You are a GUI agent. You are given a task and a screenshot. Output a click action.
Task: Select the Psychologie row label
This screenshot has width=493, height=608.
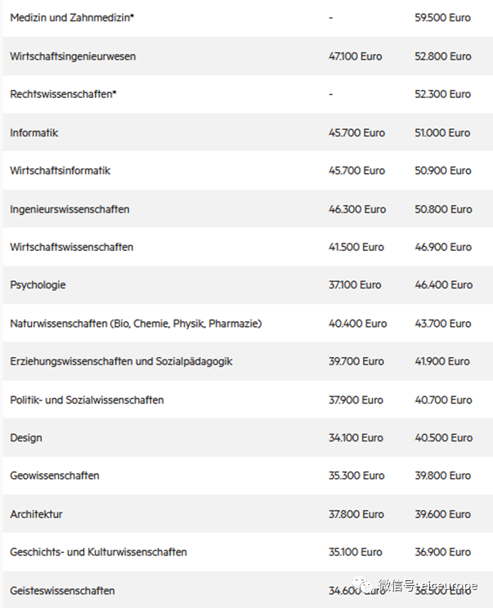38,285
